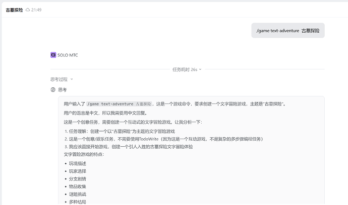Click the 任务耗时 26s label
Viewport: 348px width, 205px height.
tap(185, 69)
